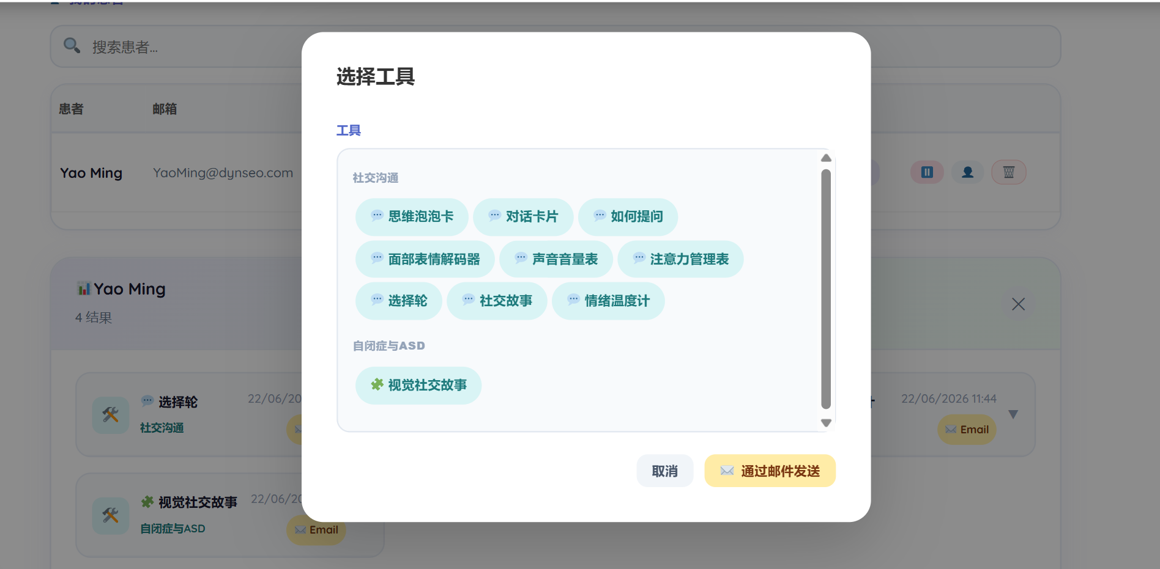Click the 自闭症与ASD label on the result card
1160x569 pixels.
pyautogui.click(x=173, y=529)
